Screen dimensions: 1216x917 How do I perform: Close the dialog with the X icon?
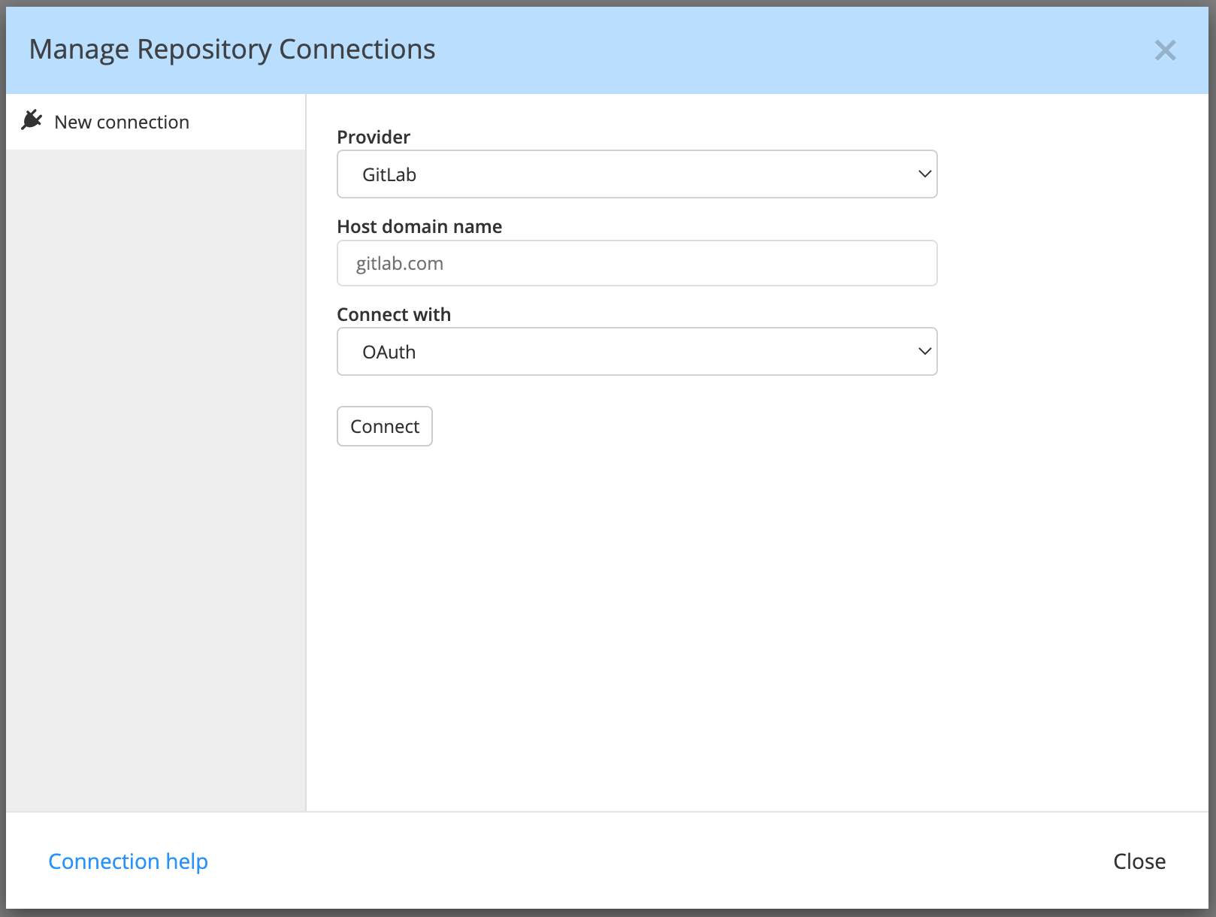click(1165, 50)
